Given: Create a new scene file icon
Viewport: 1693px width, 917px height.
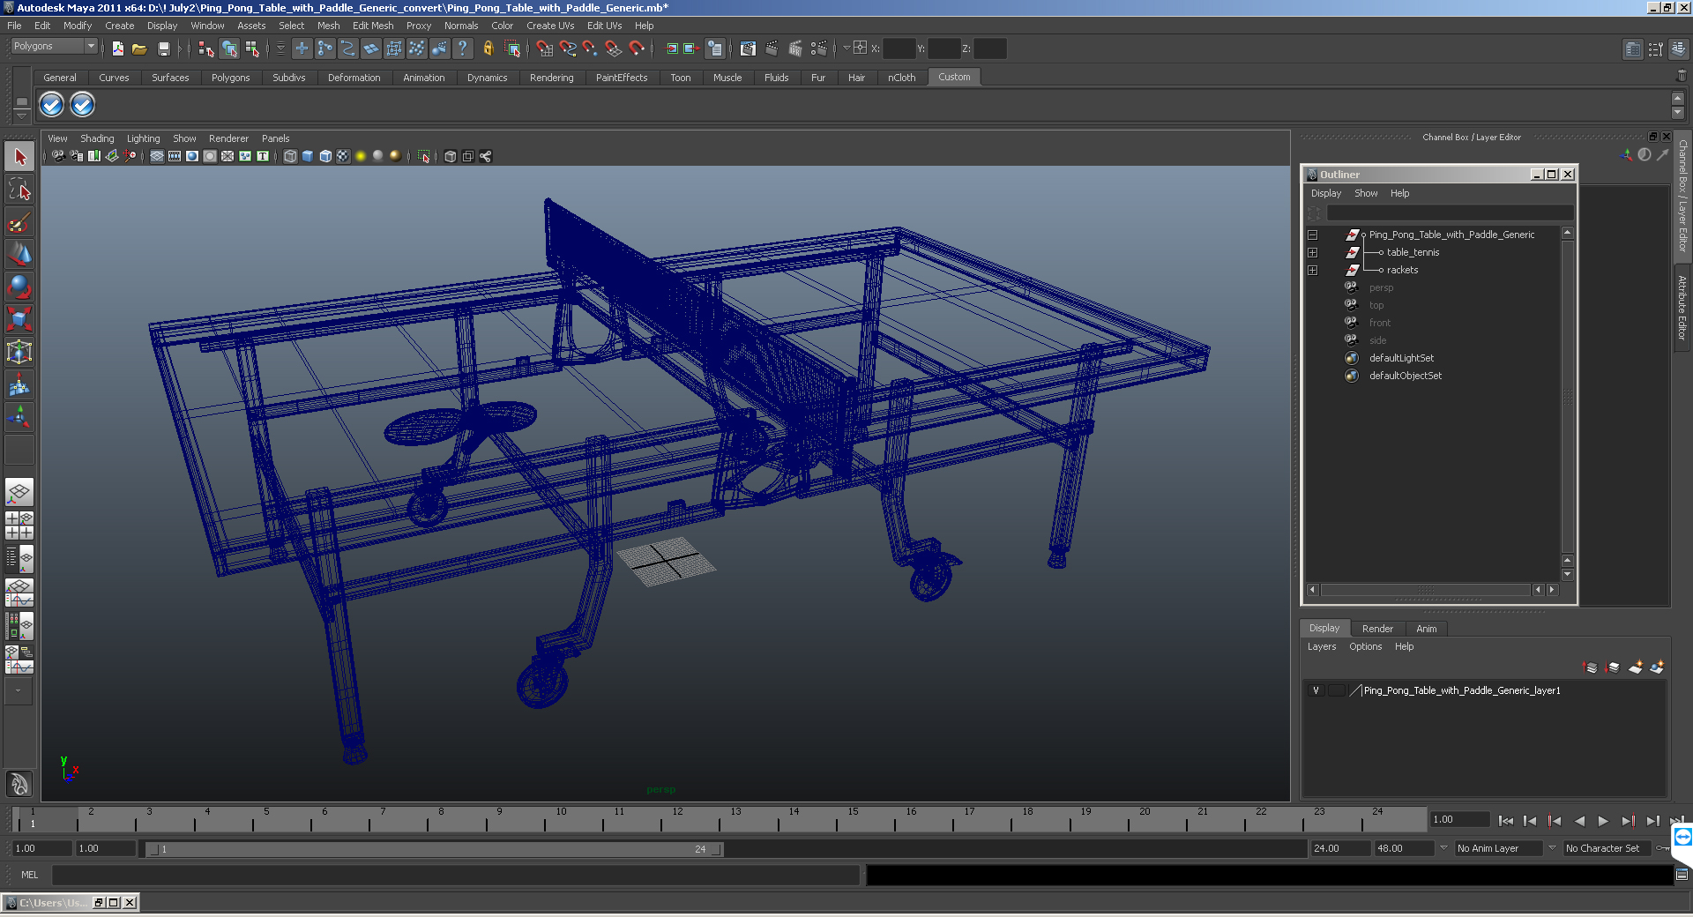Looking at the screenshot, I should [117, 48].
